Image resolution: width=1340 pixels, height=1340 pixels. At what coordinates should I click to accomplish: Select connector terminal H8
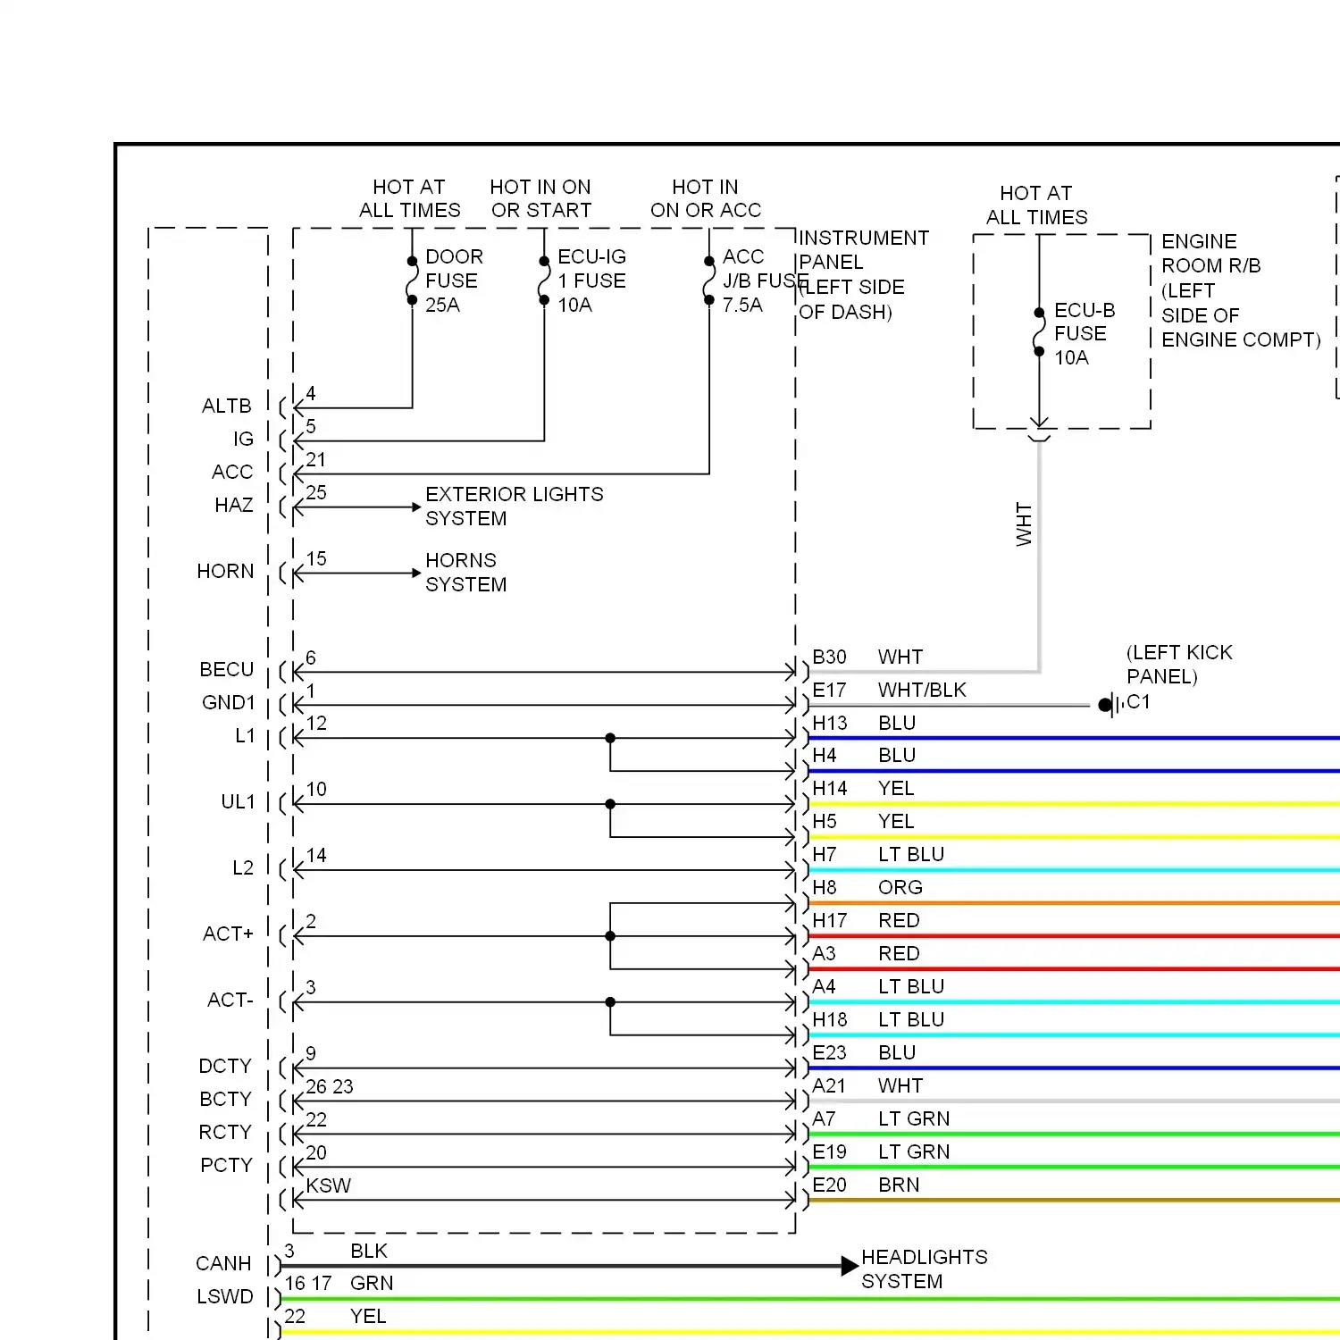click(x=824, y=887)
